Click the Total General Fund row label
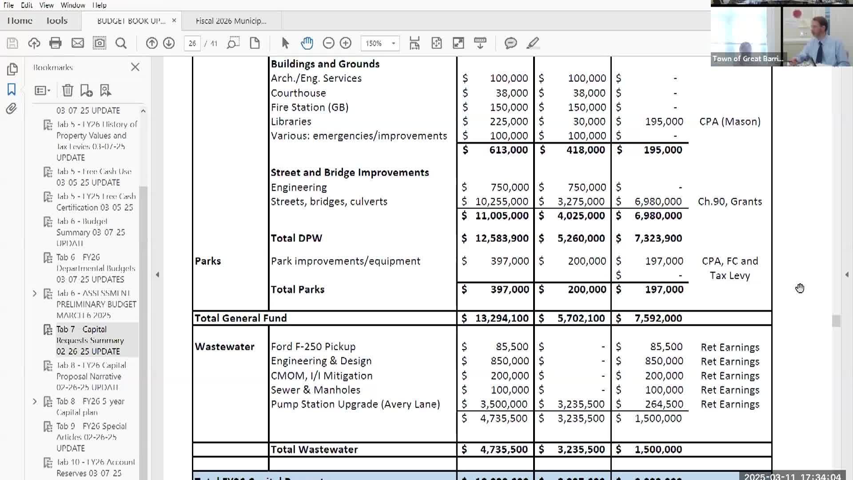Image resolution: width=853 pixels, height=480 pixels. coord(240,318)
